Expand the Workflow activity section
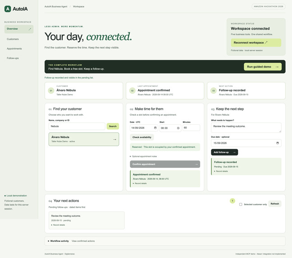Image resolution: width=292 pixels, height=258 pixels. pyautogui.click(x=58, y=241)
